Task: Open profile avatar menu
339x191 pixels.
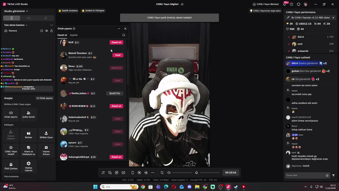Action: [306, 4]
